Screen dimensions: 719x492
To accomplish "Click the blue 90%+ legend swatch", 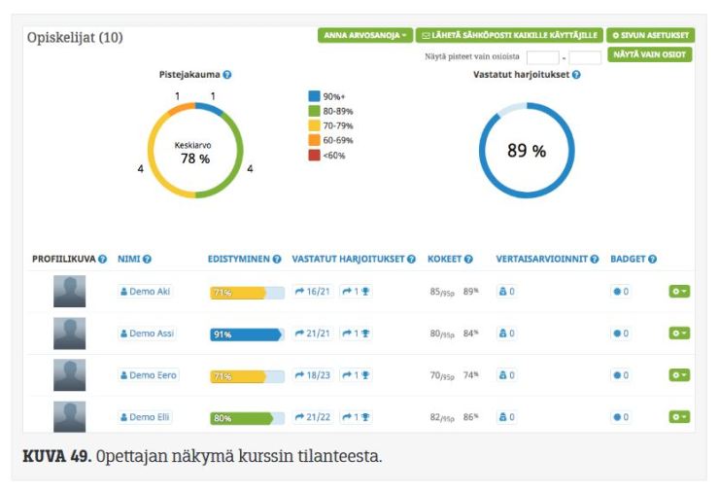I will 314,96.
